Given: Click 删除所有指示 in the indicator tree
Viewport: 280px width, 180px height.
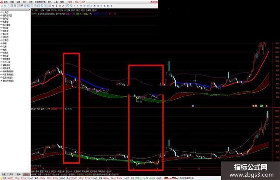Looking at the screenshot, I should (8, 81).
